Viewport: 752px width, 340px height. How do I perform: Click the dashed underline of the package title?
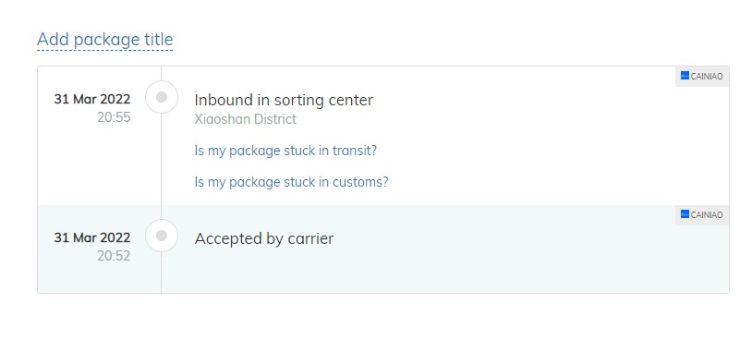104,49
